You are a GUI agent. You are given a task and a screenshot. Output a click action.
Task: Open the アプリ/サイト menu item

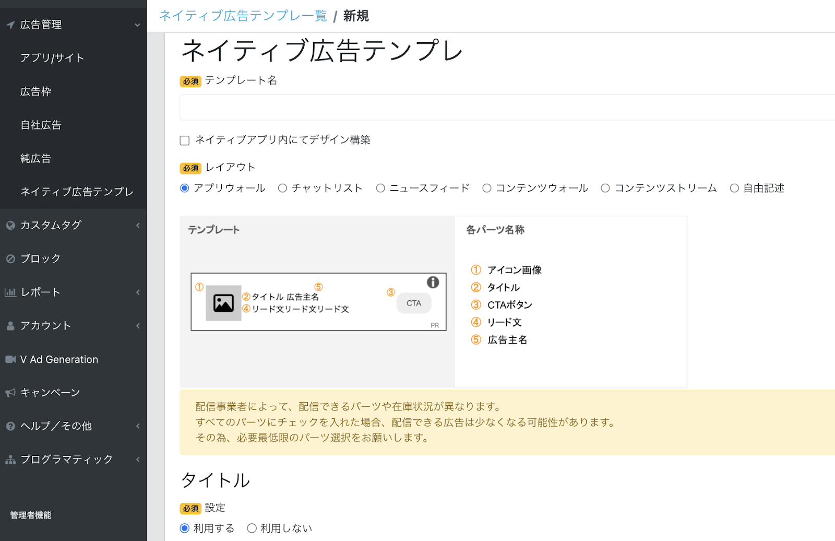tap(52, 58)
